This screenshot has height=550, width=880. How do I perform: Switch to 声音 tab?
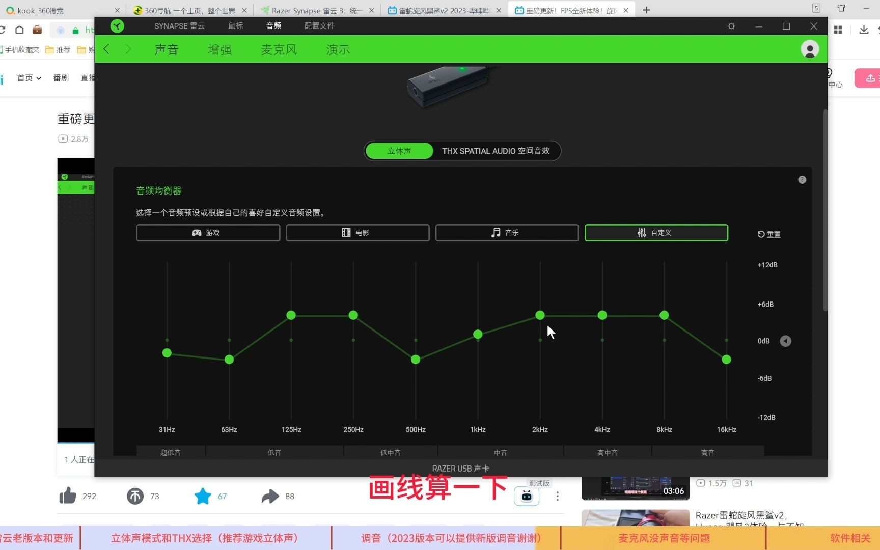[x=167, y=49]
